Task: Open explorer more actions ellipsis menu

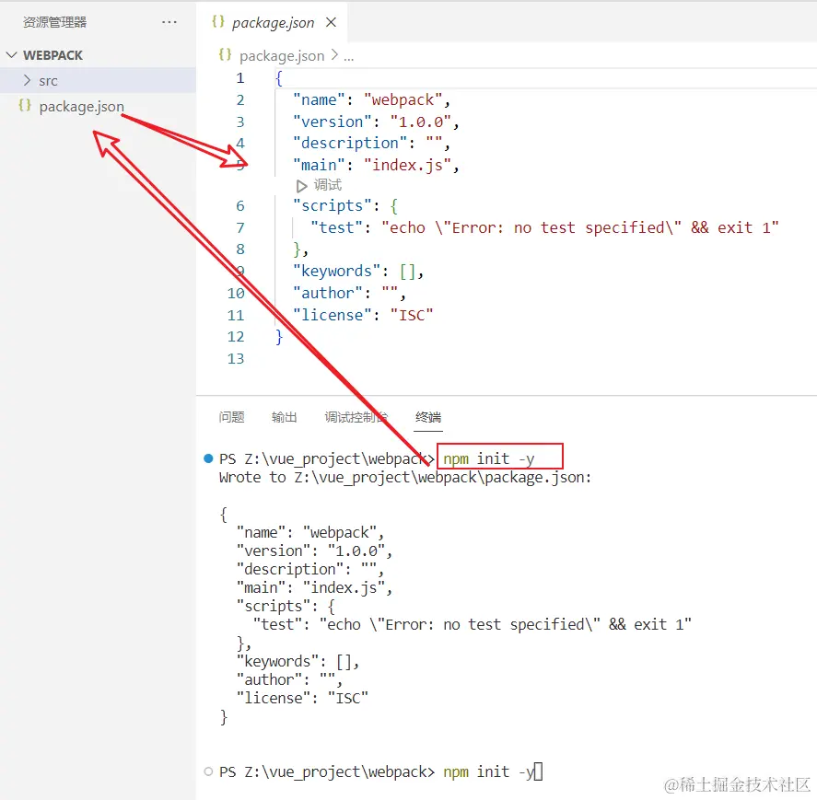Action: [169, 22]
